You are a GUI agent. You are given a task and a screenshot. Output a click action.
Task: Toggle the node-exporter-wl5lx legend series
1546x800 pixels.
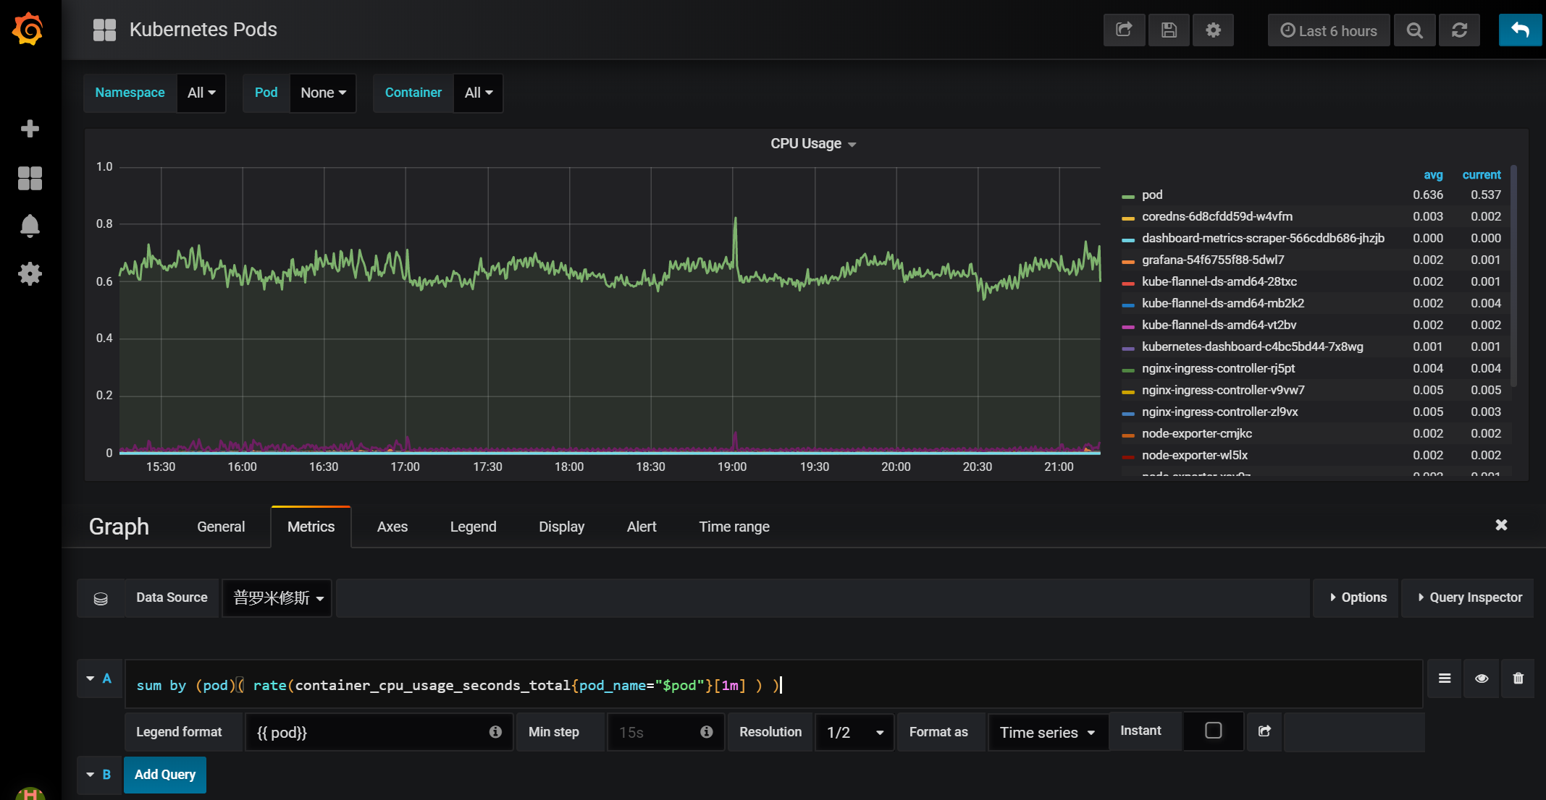click(1194, 455)
